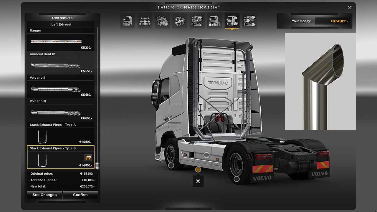Click the exhaust pipe preview image
The image size is (377, 212).
point(320,81)
